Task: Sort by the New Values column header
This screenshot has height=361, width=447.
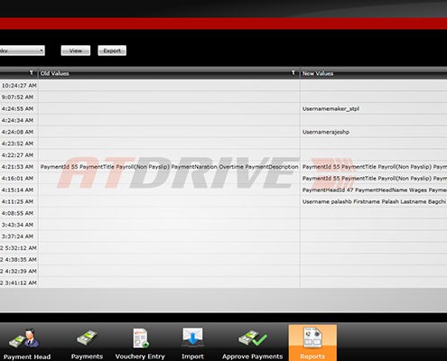Action: [x=318, y=73]
